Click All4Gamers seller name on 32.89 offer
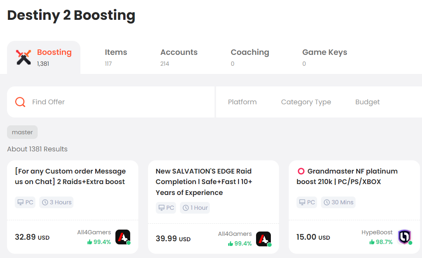This screenshot has height=258, width=422. tap(94, 232)
